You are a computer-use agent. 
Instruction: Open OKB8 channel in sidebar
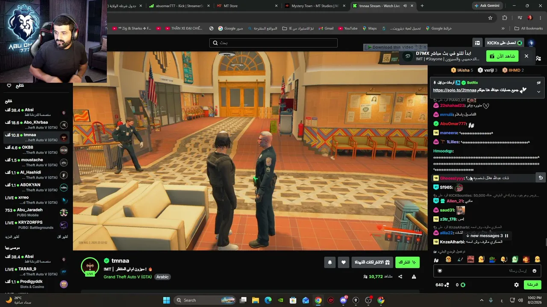coord(36,150)
